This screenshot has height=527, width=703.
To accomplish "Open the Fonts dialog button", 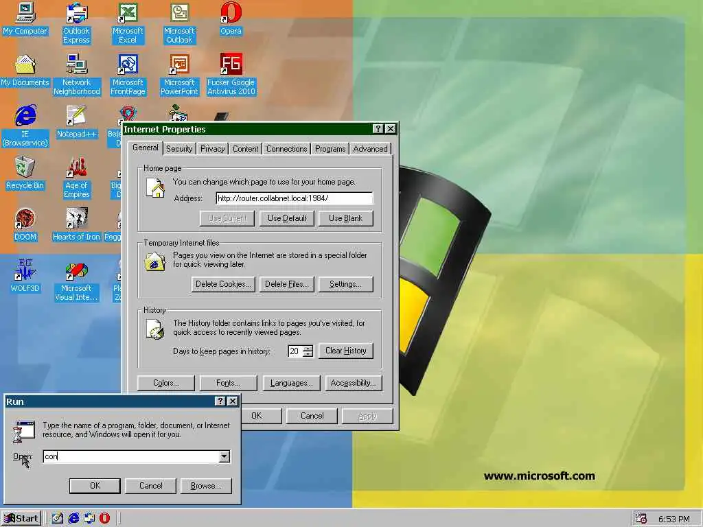I will tap(228, 383).
